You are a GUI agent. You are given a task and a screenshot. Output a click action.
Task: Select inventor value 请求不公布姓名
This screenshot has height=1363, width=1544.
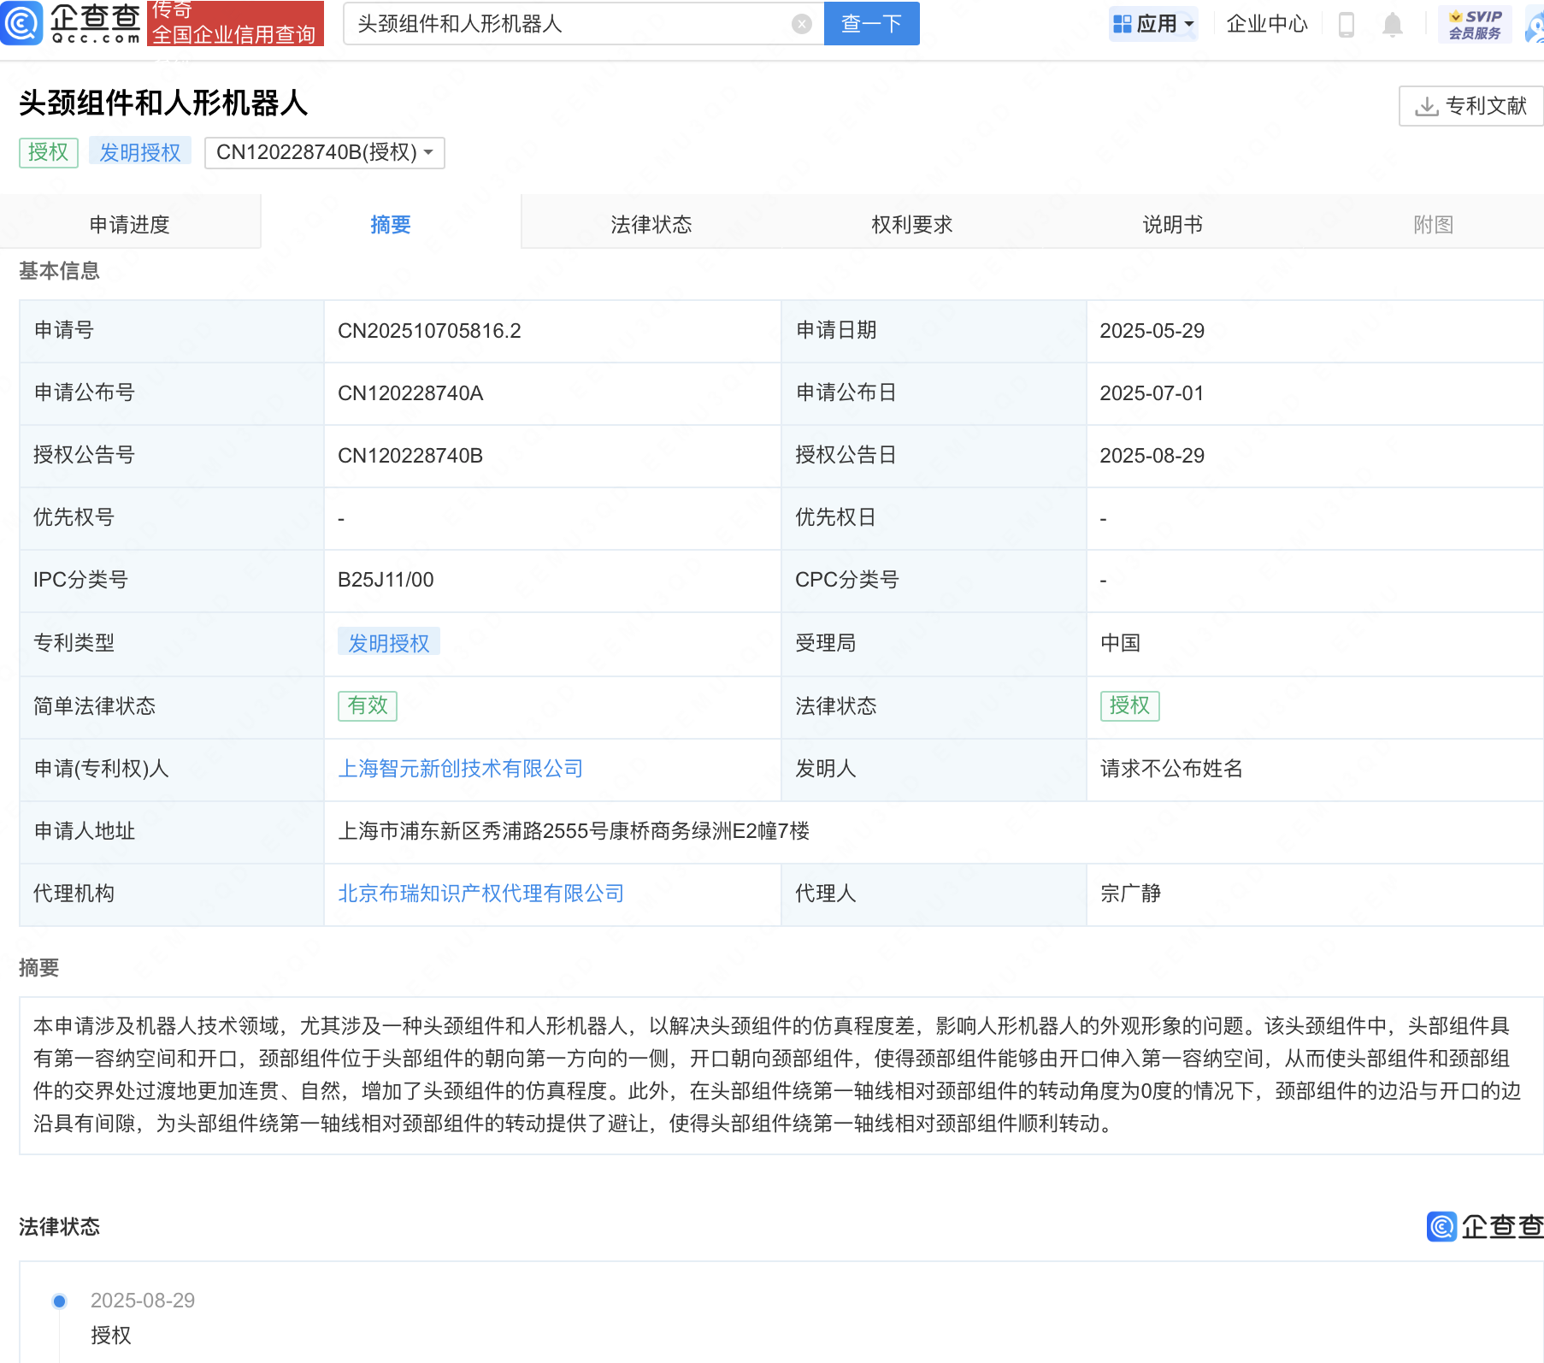tap(1171, 769)
